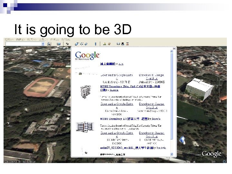Image resolution: width=232 pixels, height=174 pixels.
Task: Click the blue 3D model placemark on map
Action: coord(182,140)
